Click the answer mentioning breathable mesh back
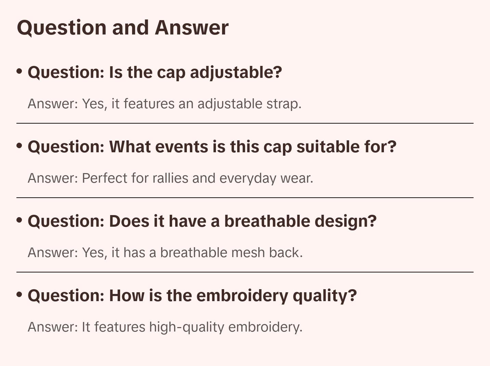The image size is (490, 366). point(165,253)
